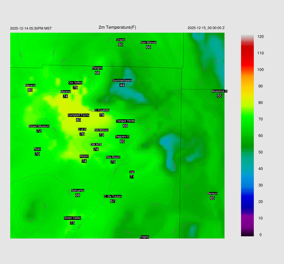284x264 pixels.
Task: Select the U of A temperature value
Action: (82, 134)
